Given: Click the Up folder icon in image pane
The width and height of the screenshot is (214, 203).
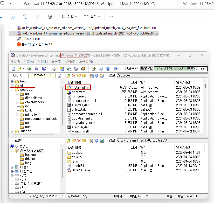Looking at the screenshot, I should 69,75.
